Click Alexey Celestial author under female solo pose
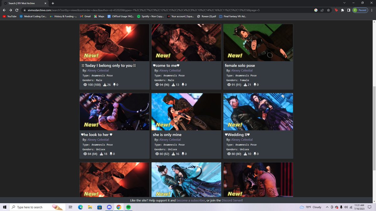Image resolution: width=376 pixels, height=211 pixels. (242, 70)
